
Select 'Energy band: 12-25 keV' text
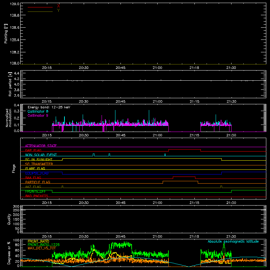[x=49, y=107]
